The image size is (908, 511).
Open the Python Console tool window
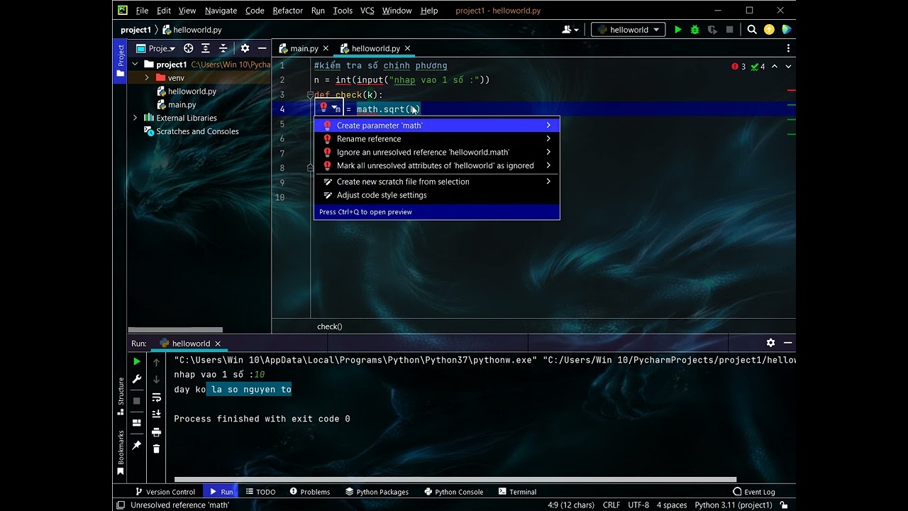(x=453, y=492)
